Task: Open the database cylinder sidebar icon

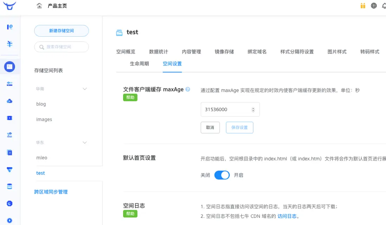Action: (9, 186)
